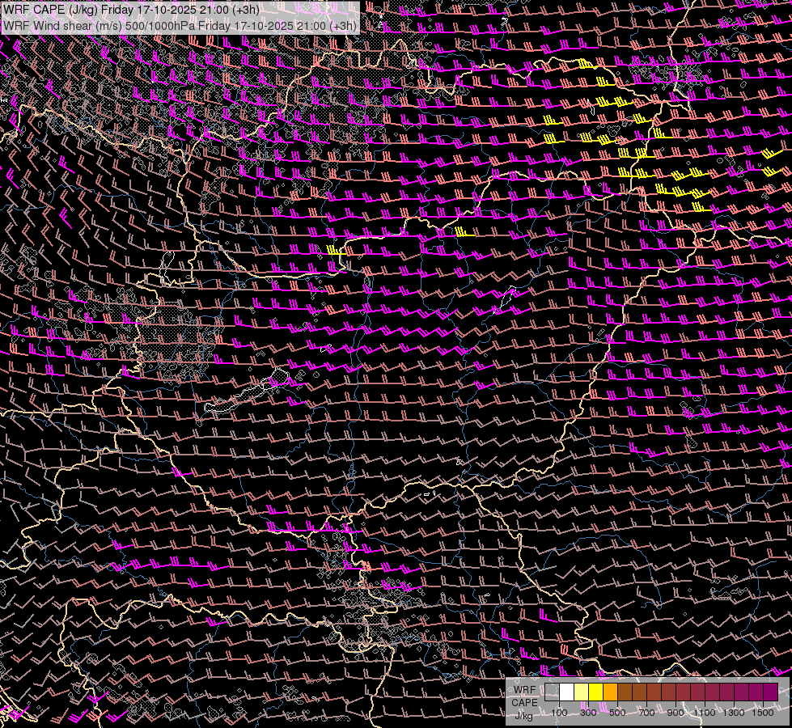Click the pale yellow legend swatch
Image resolution: width=792 pixels, height=728 pixels.
(581, 692)
